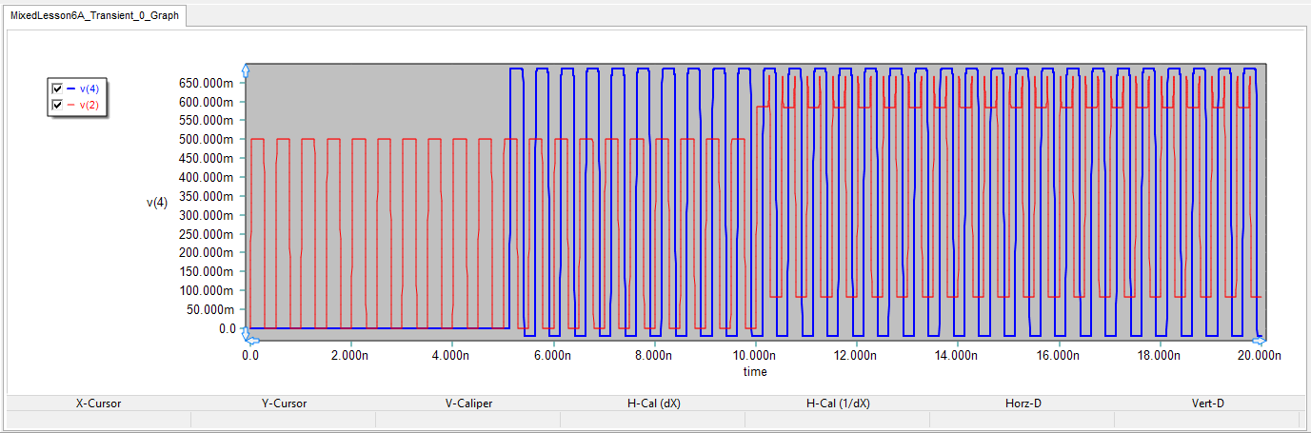The height and width of the screenshot is (433, 1311).
Task: Click the V-Caliper column header
Action: (x=468, y=403)
